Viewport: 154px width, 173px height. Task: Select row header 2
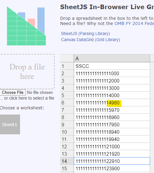pyautogui.click(x=67, y=73)
